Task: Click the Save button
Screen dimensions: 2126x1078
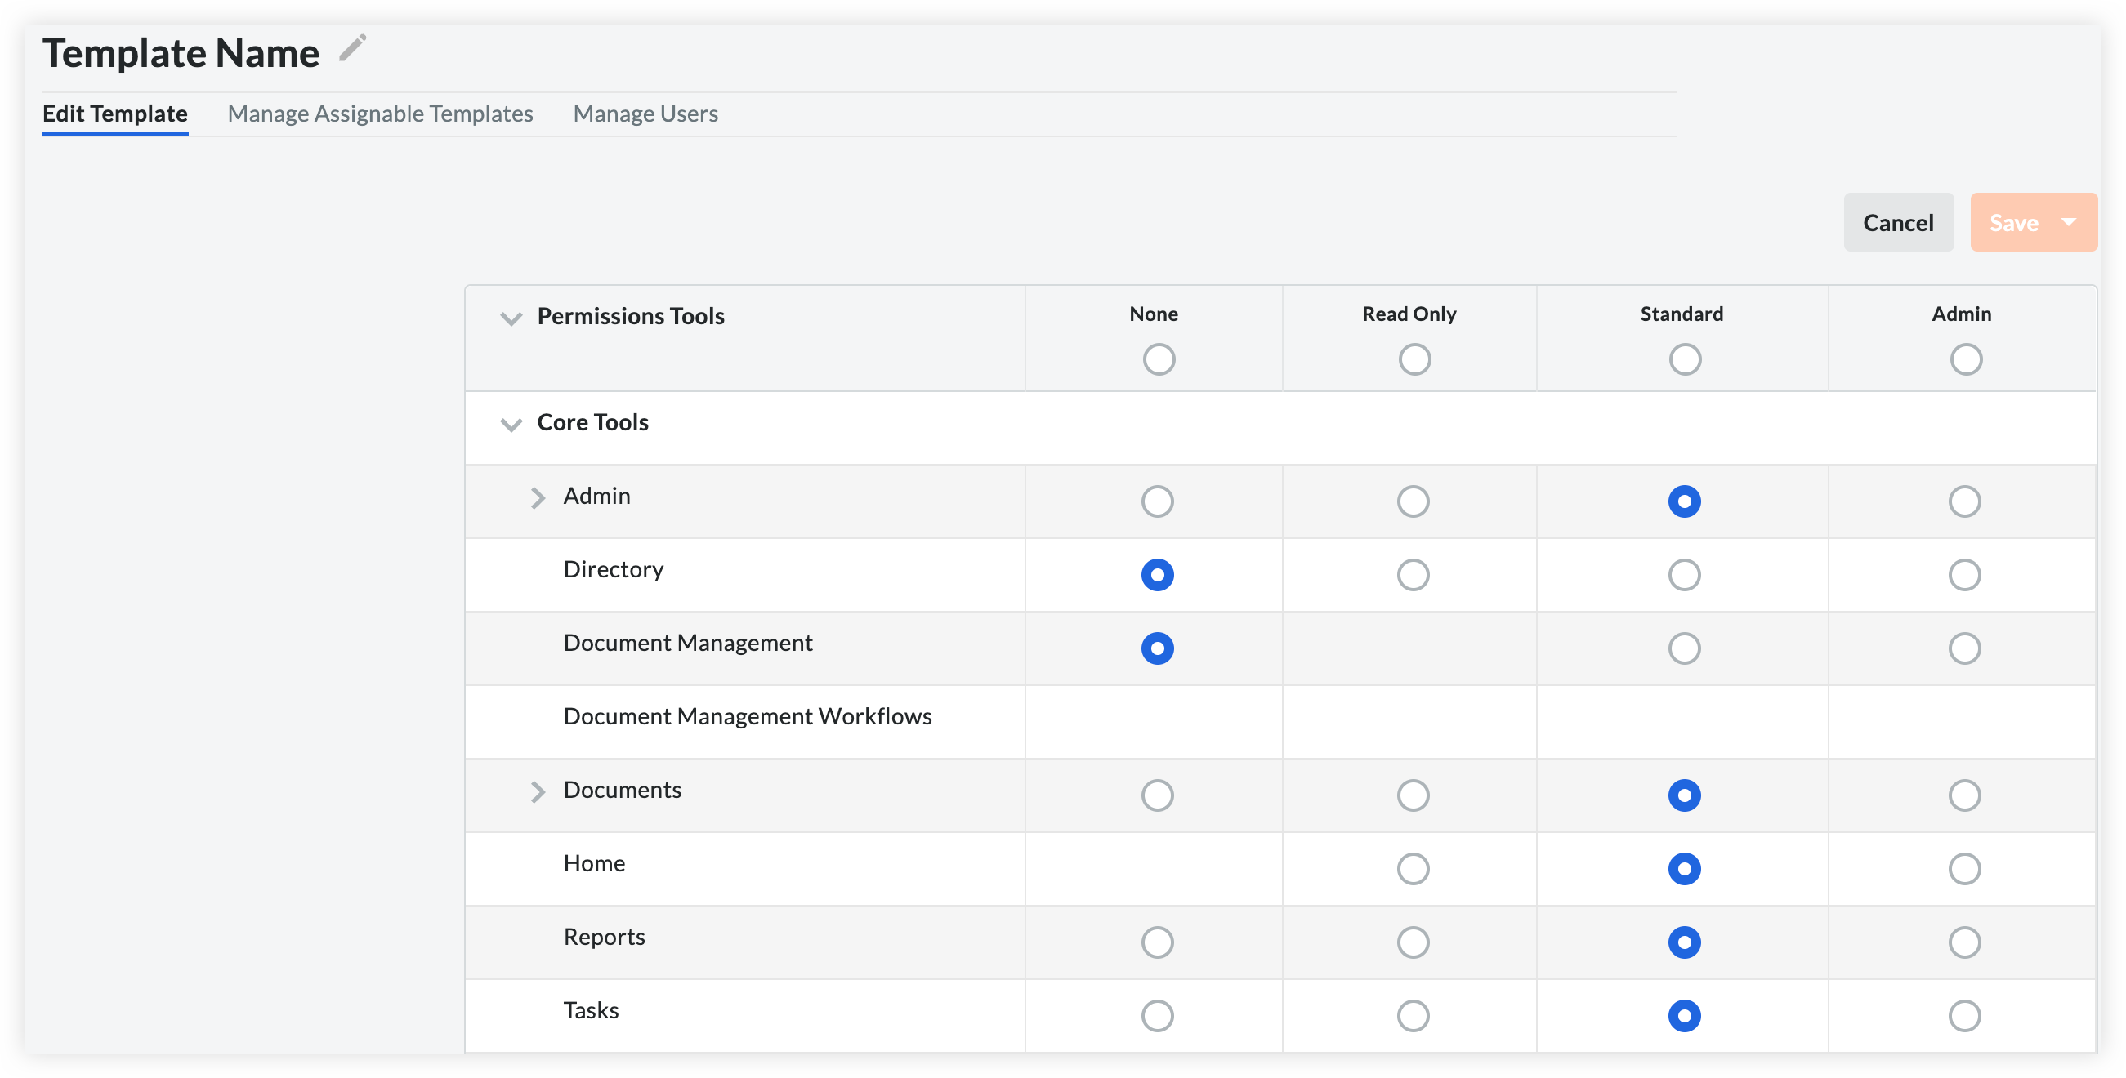Action: [x=2013, y=222]
